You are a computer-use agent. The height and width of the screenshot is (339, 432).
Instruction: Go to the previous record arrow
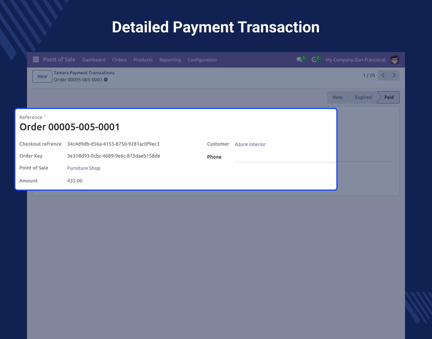pos(383,76)
